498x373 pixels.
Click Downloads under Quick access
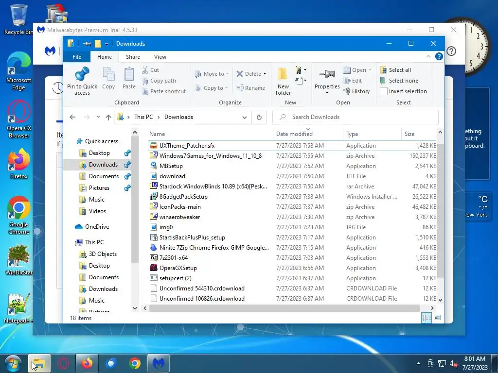point(103,165)
